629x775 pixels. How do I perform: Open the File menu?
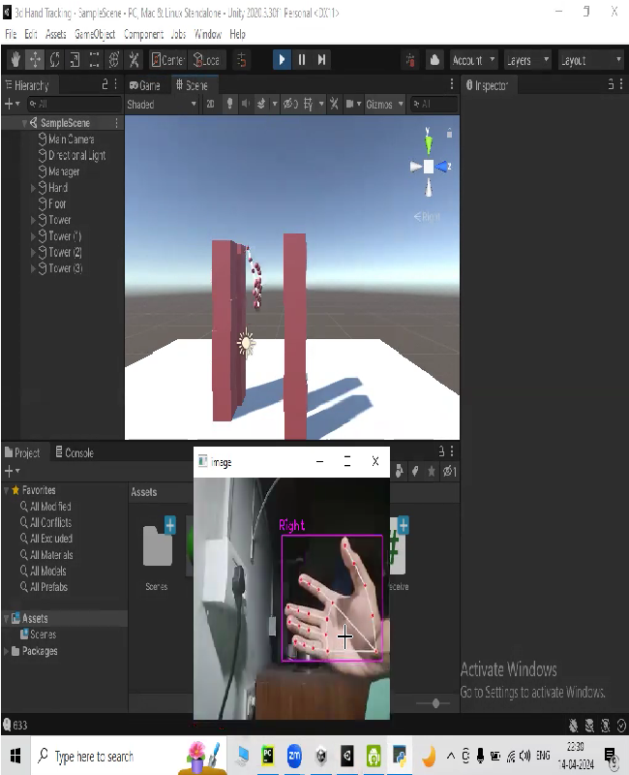pyautogui.click(x=11, y=34)
